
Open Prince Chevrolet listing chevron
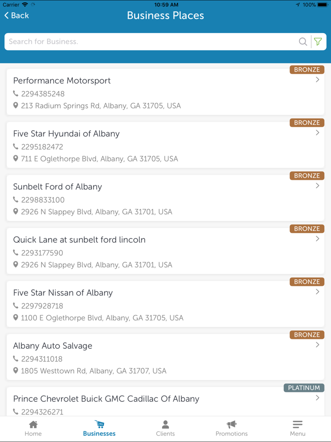pos(318,398)
